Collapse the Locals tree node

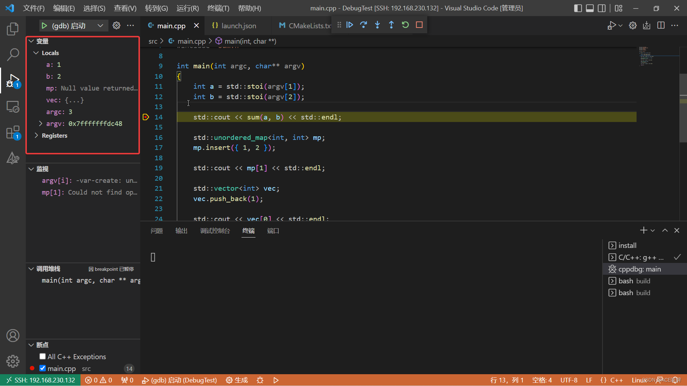36,53
